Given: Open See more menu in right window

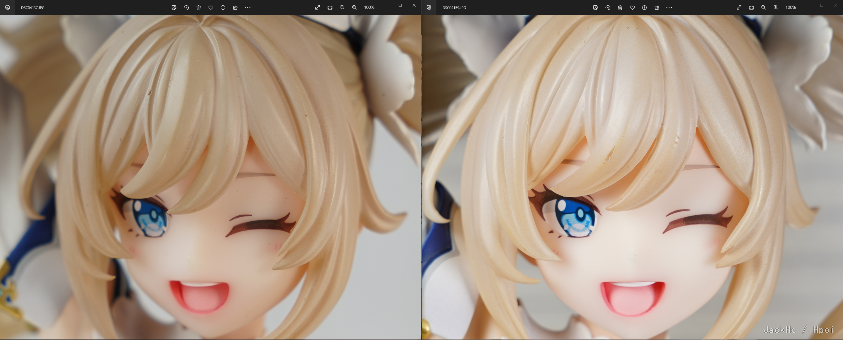Looking at the screenshot, I should [669, 7].
